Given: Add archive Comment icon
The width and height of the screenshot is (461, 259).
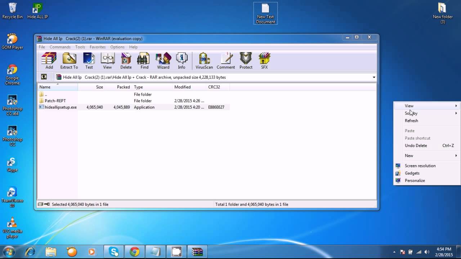Looking at the screenshot, I should [x=226, y=61].
